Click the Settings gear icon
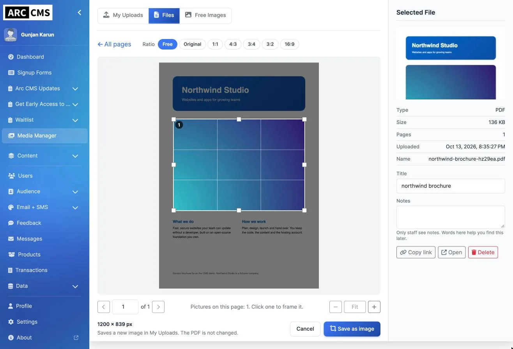Viewport: 513px width, 349px height. (x=11, y=322)
